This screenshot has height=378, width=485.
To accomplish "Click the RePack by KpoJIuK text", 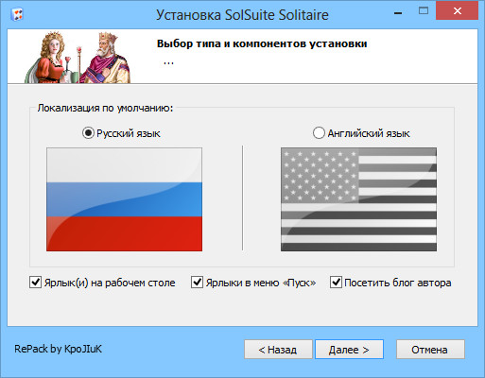I will (x=59, y=349).
